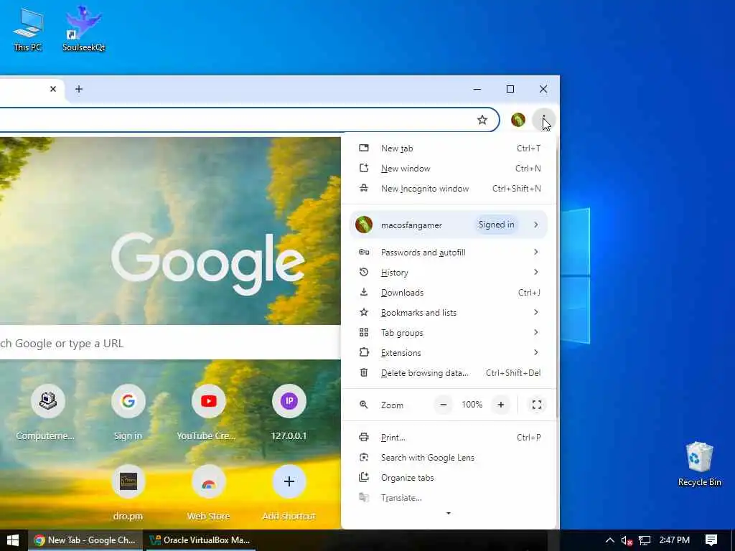Expand the Tab groups submenu

(x=449, y=333)
